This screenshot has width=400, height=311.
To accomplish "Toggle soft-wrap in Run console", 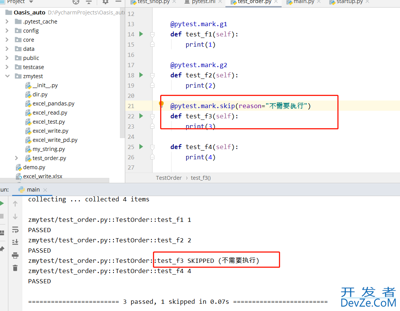I will tap(15, 229).
